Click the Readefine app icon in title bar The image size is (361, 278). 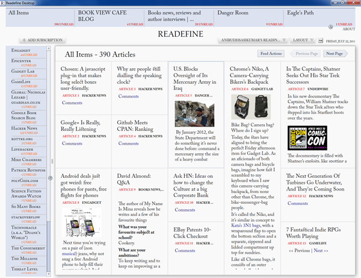pyautogui.click(x=2, y=3)
